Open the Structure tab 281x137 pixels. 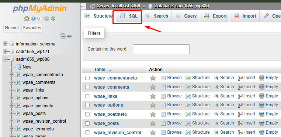98,16
